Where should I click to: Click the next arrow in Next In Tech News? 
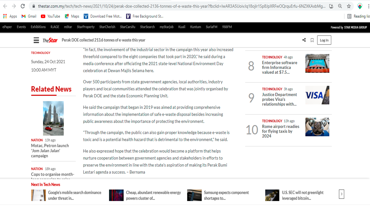(x=341, y=194)
